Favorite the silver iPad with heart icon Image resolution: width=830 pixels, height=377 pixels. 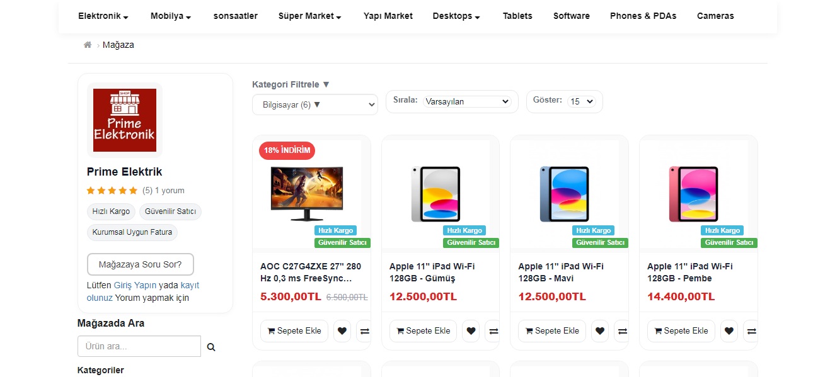(x=471, y=331)
